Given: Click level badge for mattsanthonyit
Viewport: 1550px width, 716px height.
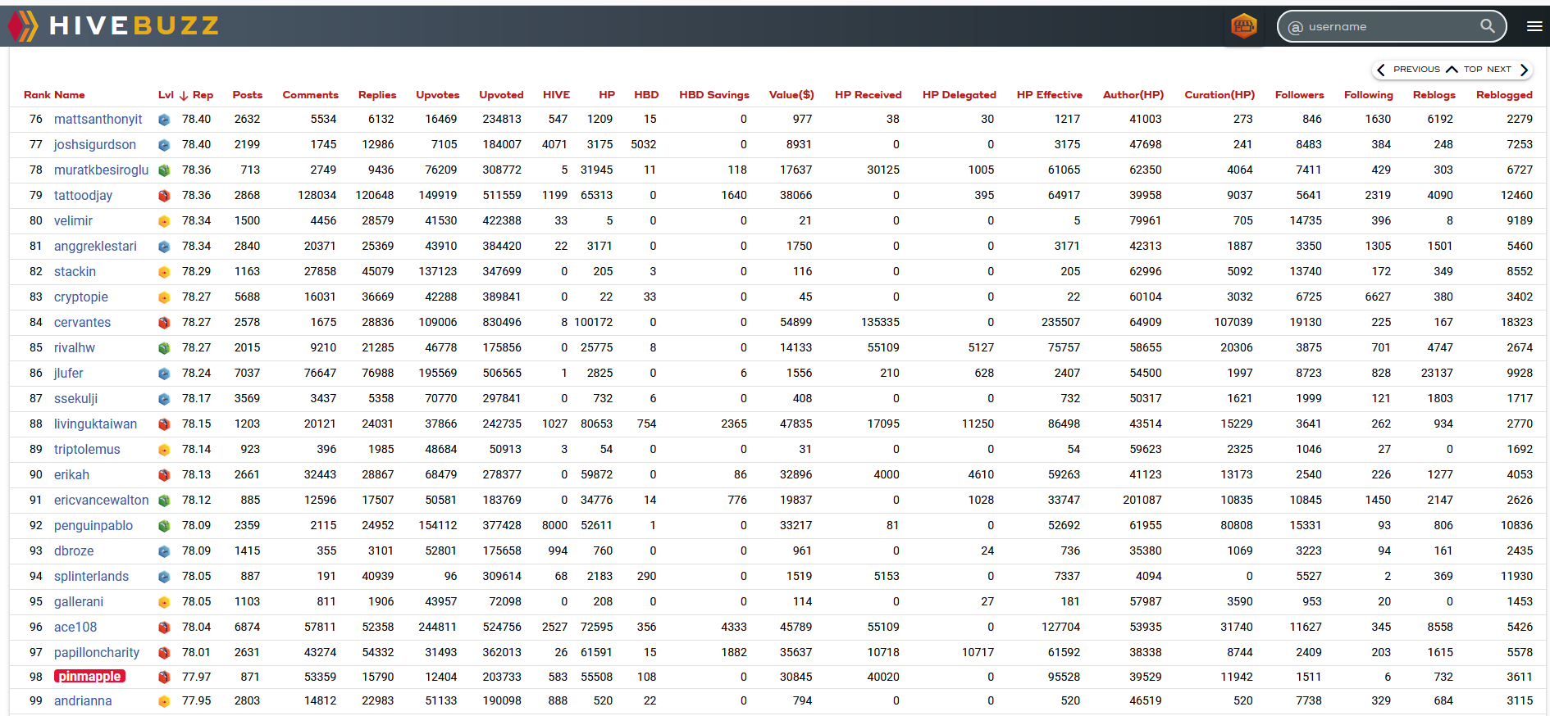Looking at the screenshot, I should click(x=164, y=120).
